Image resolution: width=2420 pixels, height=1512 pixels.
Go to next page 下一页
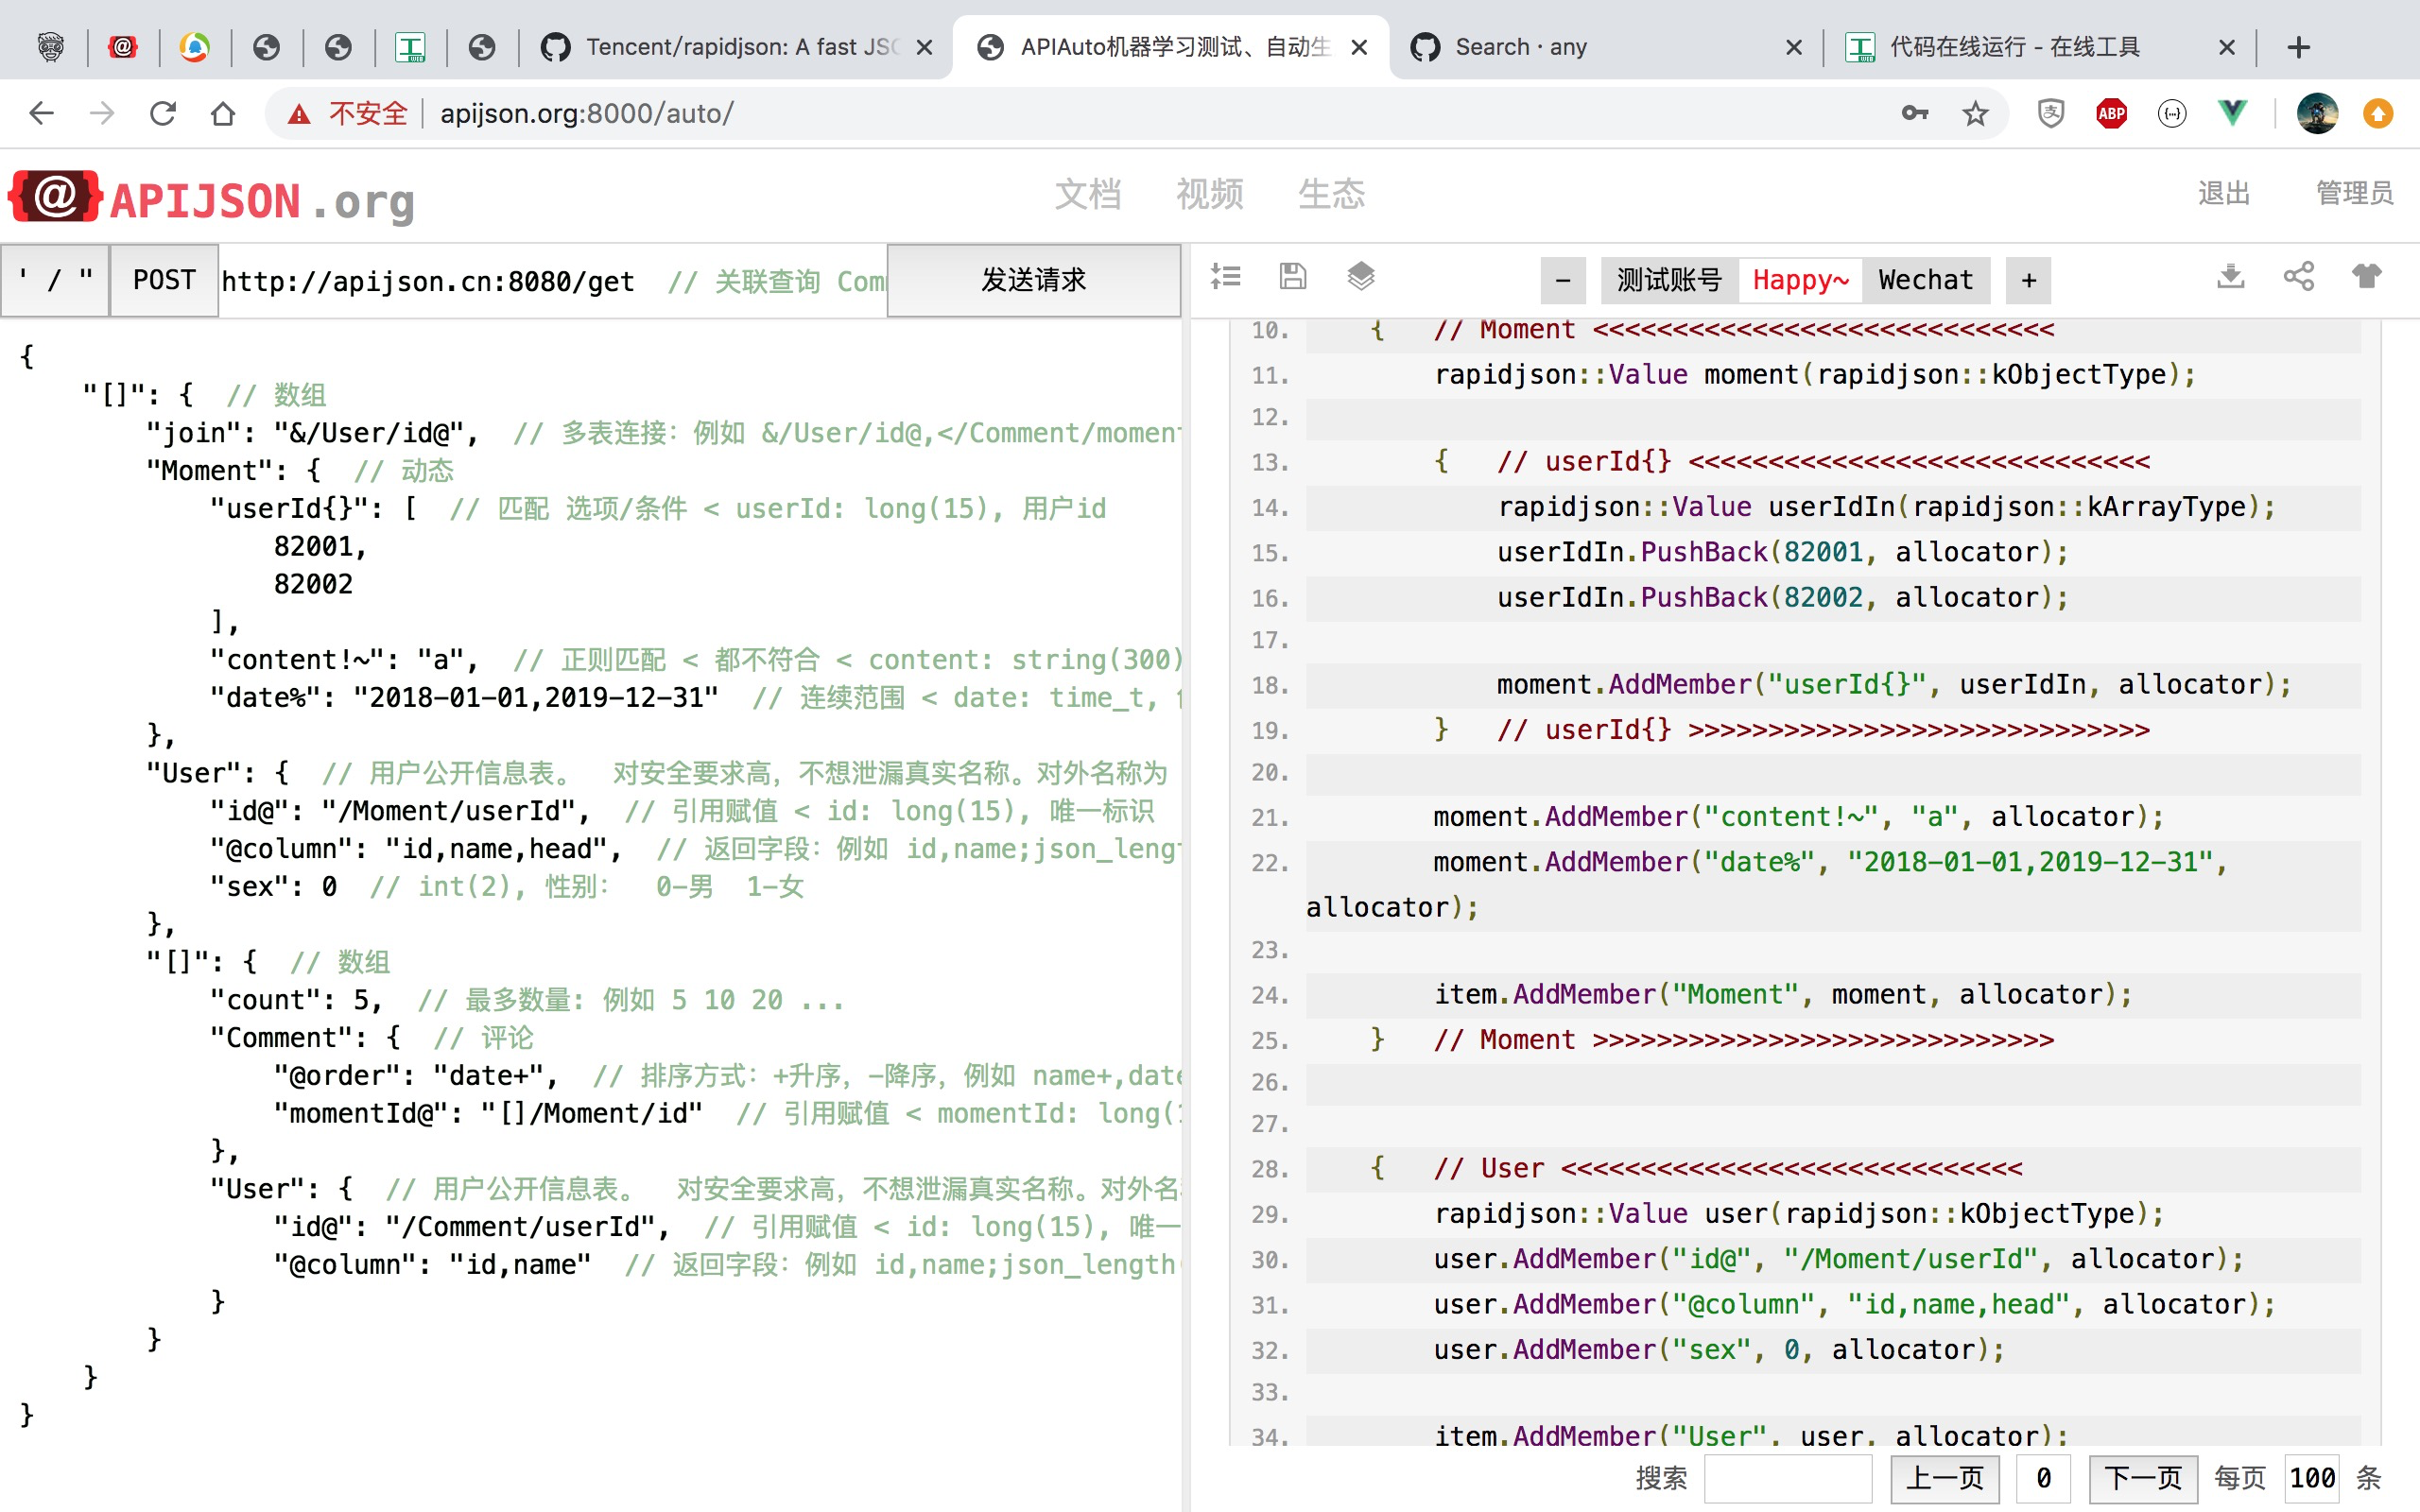2143,1478
